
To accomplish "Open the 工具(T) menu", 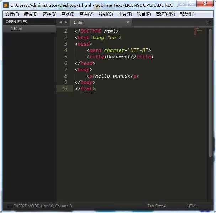I will pyautogui.click(x=125, y=14).
